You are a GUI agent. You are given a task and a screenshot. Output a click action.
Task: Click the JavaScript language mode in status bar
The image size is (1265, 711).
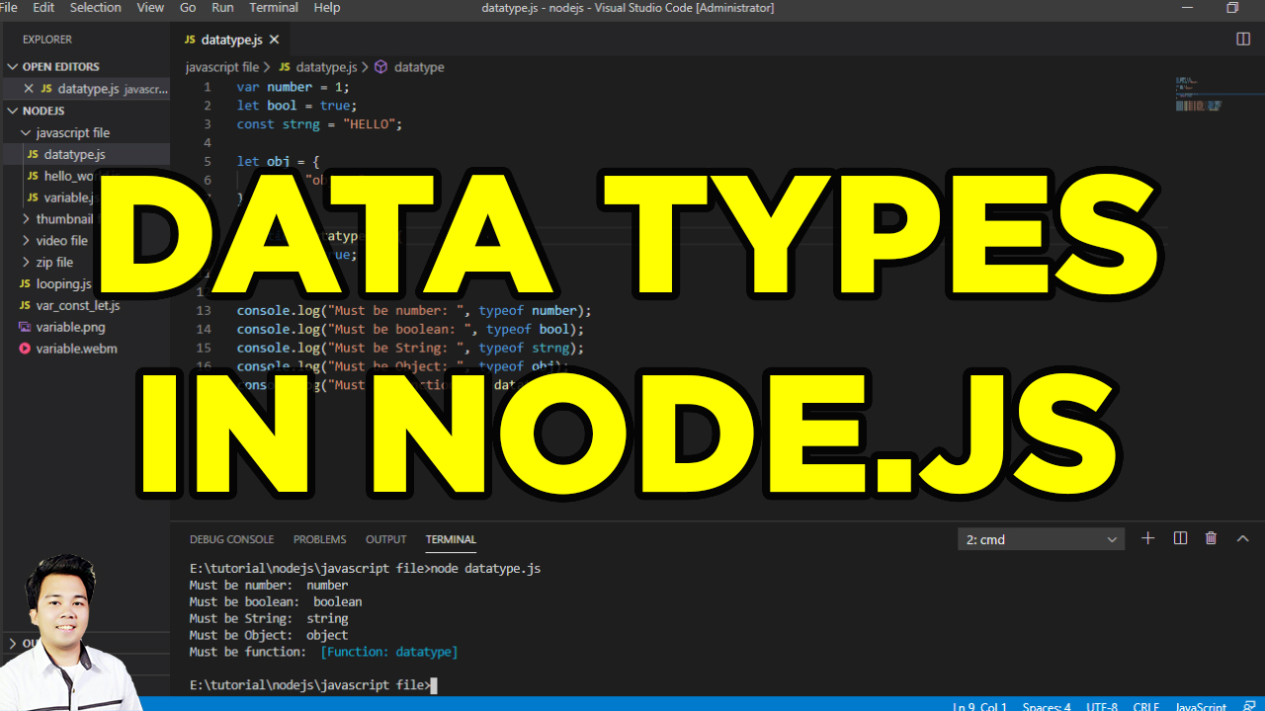[x=1201, y=707]
